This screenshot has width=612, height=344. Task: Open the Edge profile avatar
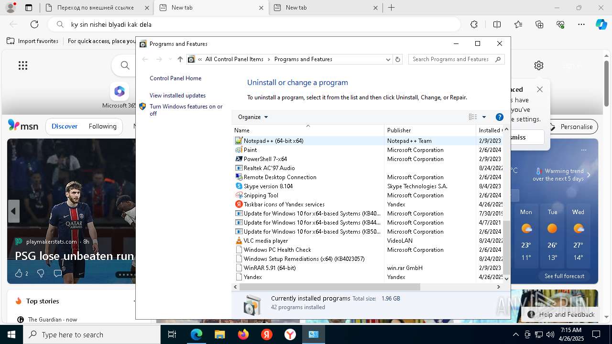click(10, 8)
